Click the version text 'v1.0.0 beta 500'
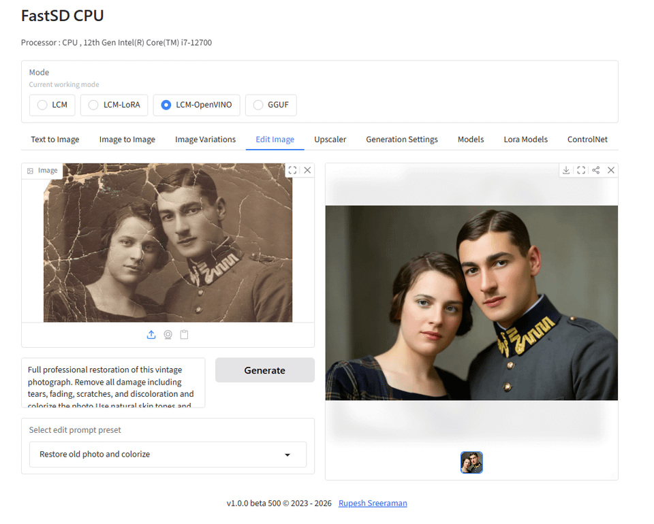 [253, 503]
